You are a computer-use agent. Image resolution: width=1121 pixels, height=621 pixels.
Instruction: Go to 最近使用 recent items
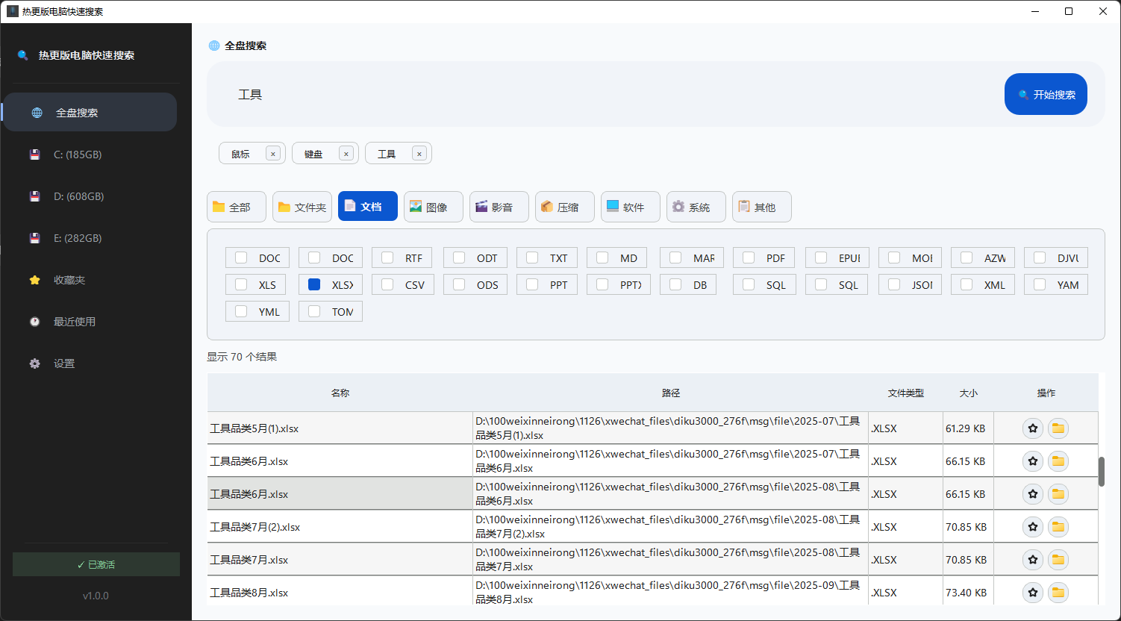(74, 322)
